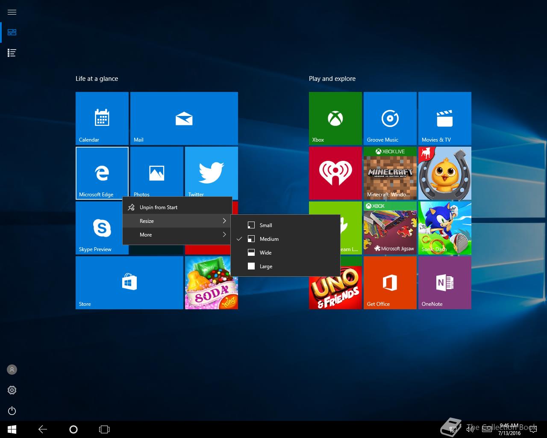This screenshot has width=547, height=438.
Task: Open the user account icon
Action: pyautogui.click(x=12, y=370)
